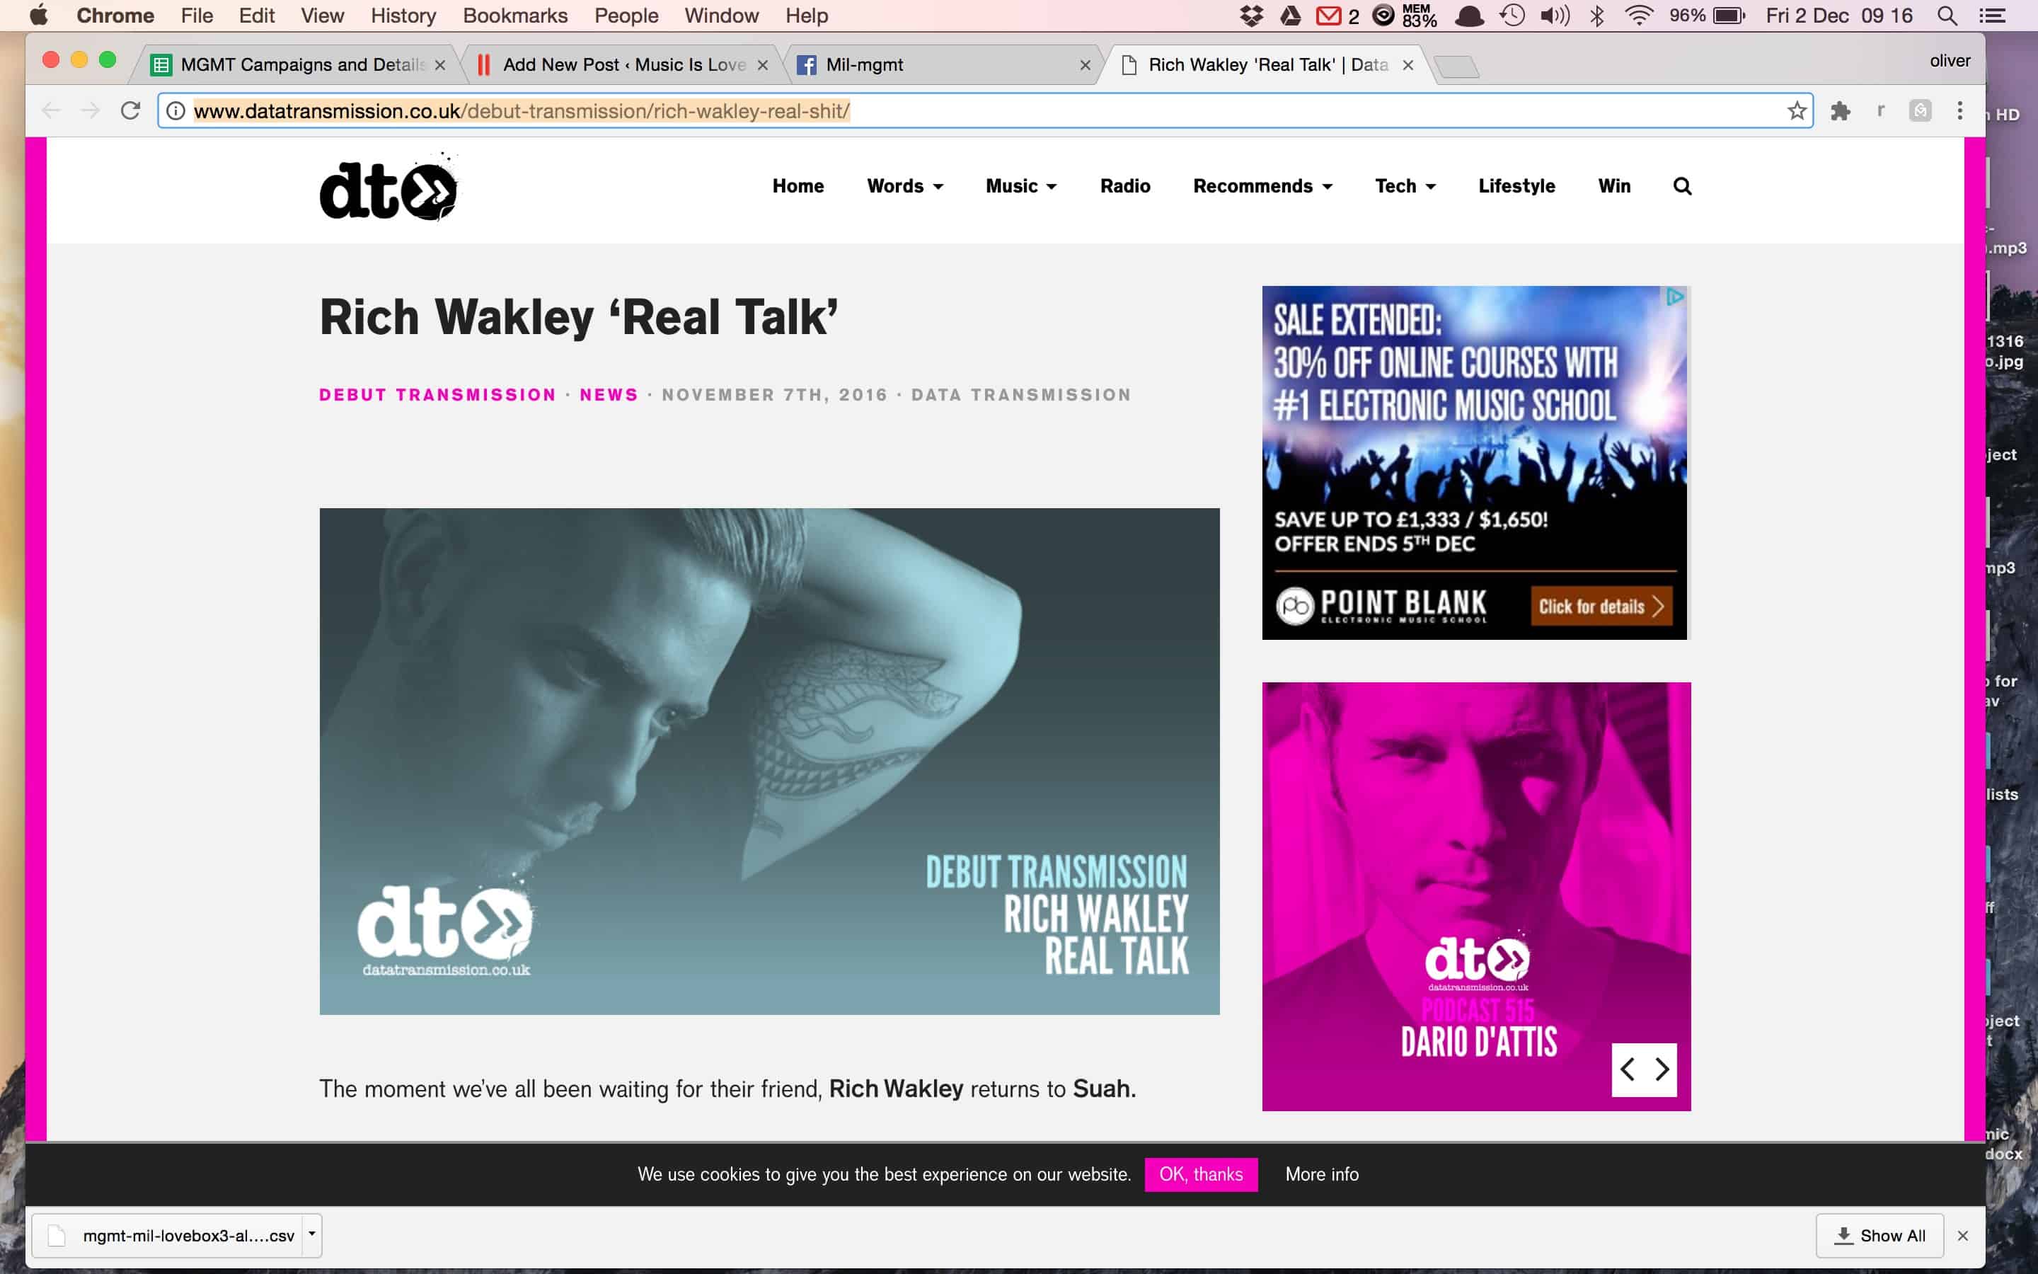Image resolution: width=2038 pixels, height=1274 pixels.
Task: Expand the Tech navigation dropdown
Action: point(1405,186)
